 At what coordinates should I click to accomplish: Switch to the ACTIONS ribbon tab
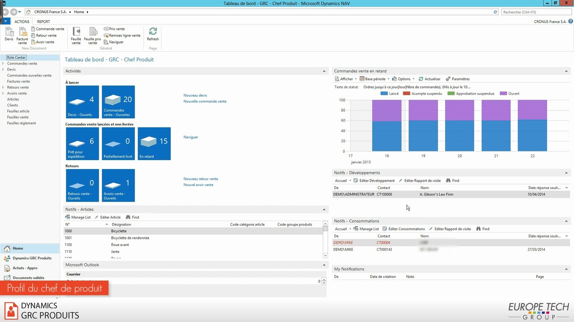coord(22,21)
